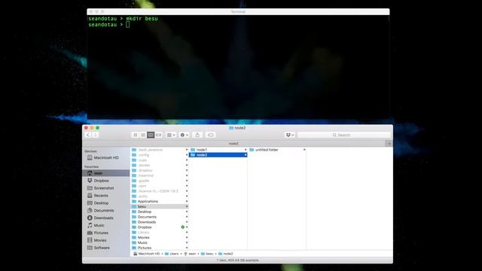Go back using Finder's back arrow
The width and height of the screenshot is (482, 271).
(88, 135)
